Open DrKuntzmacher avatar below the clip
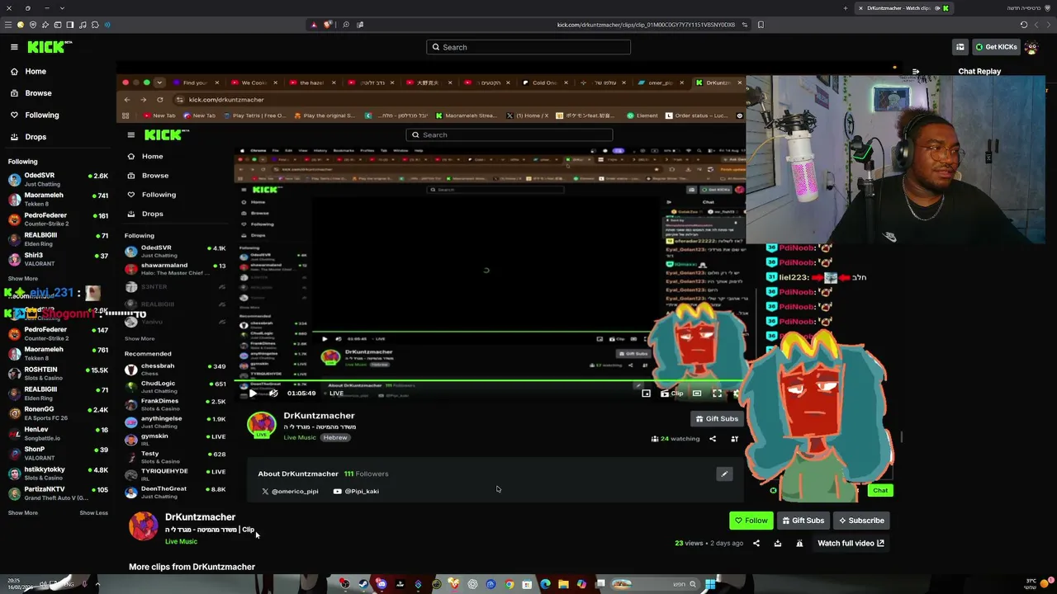This screenshot has width=1057, height=594. [x=143, y=526]
